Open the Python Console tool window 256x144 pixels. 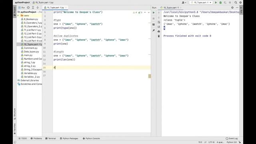point(91,138)
